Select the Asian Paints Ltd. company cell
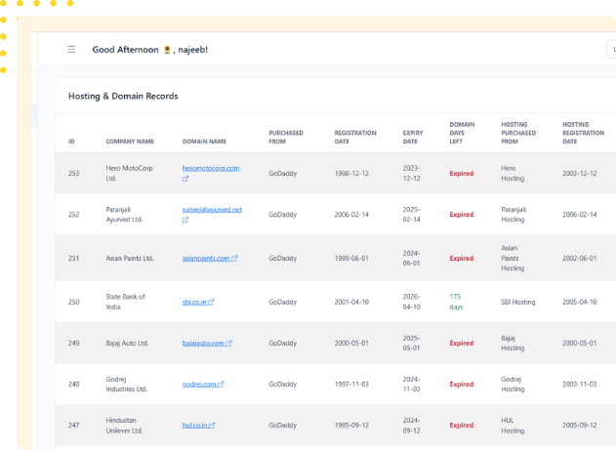Image resolution: width=616 pixels, height=450 pixels. coord(130,258)
